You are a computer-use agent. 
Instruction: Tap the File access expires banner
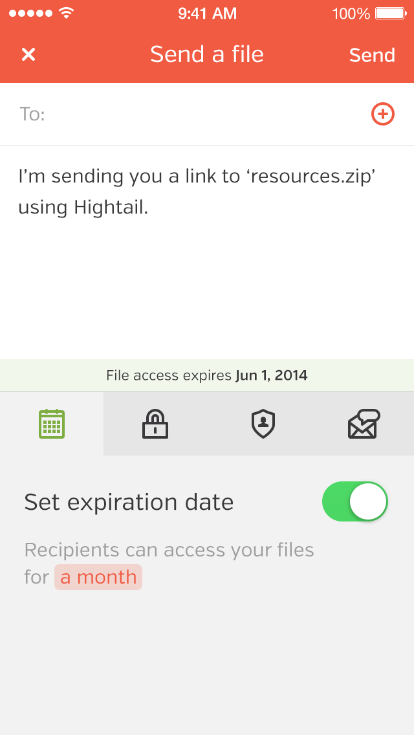[x=207, y=375]
